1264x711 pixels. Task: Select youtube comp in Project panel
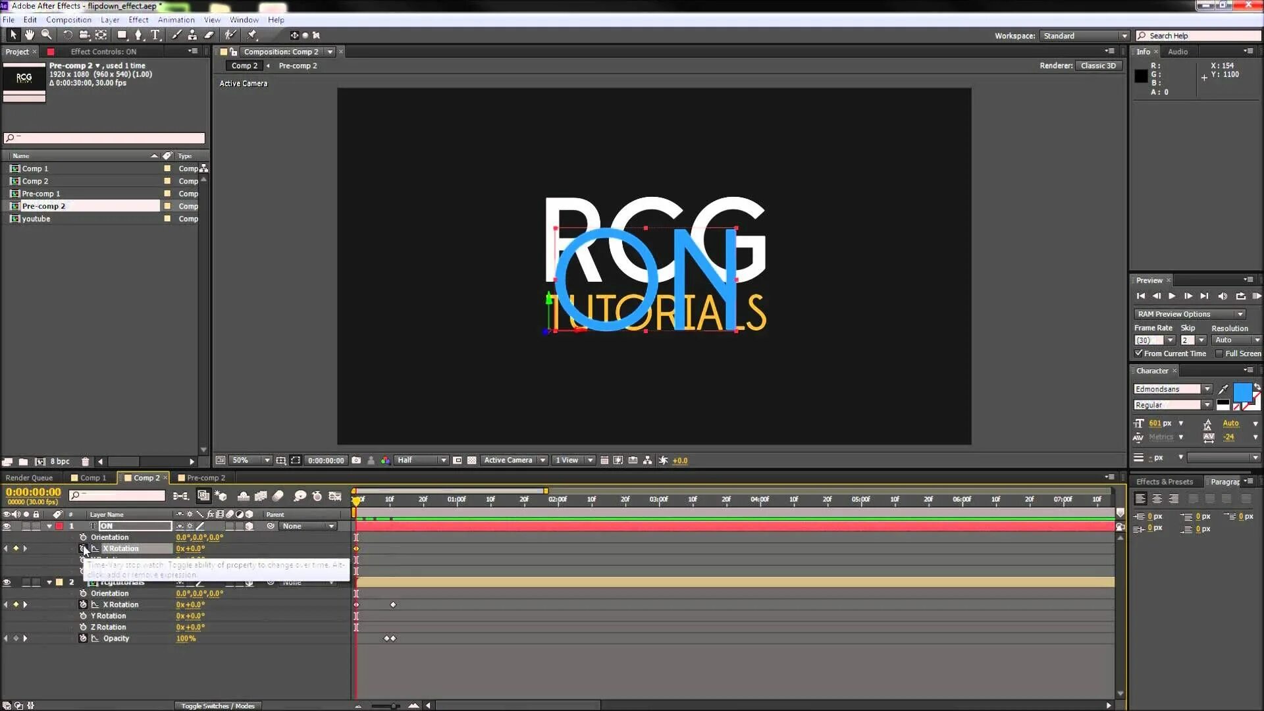36,219
